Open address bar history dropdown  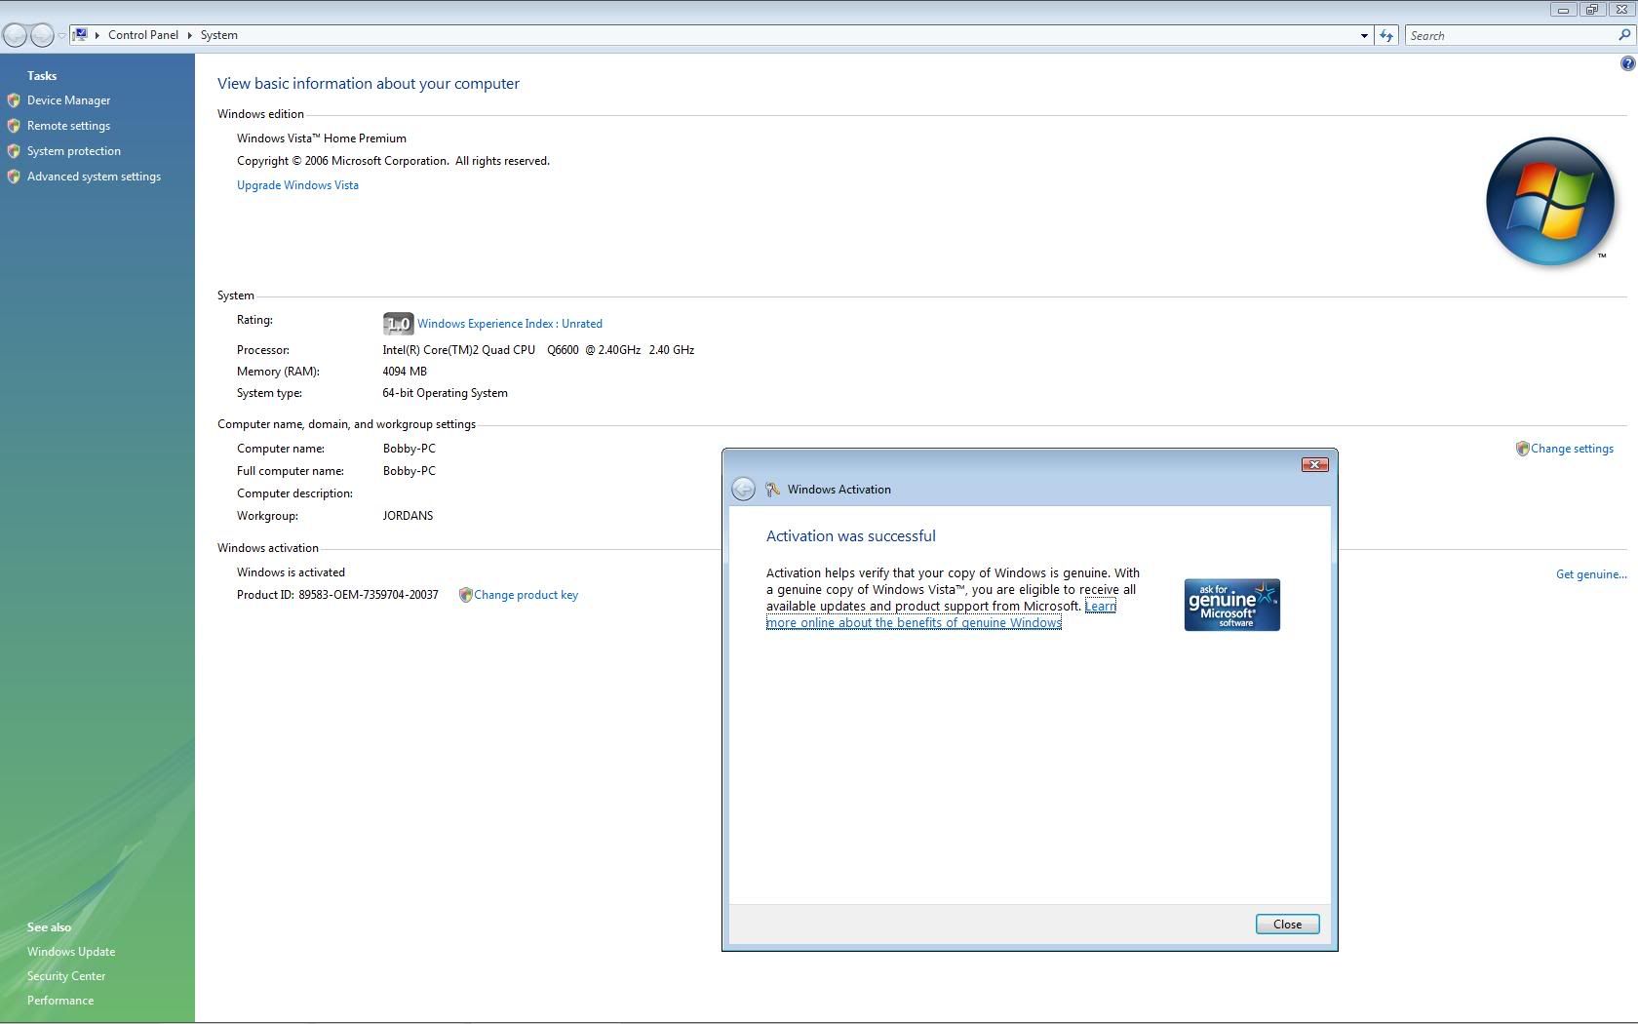1364,36
